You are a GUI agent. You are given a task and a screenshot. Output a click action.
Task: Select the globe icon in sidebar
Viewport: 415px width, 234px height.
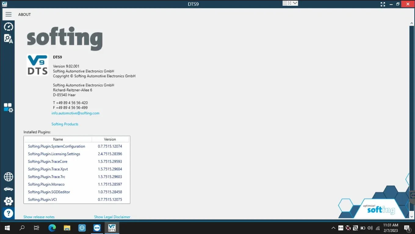pos(8,177)
